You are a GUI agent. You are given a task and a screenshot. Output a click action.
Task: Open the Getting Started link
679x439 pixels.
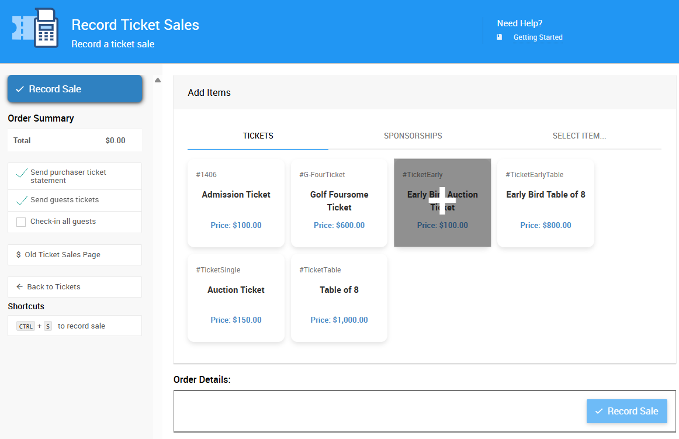pos(537,37)
